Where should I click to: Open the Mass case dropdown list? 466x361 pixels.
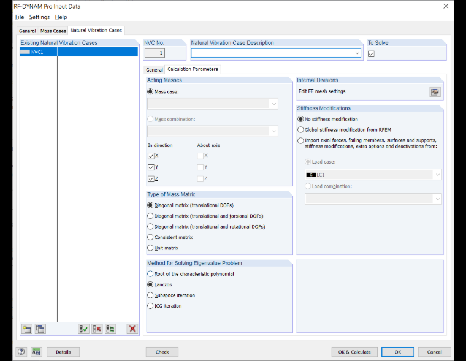coord(273,104)
